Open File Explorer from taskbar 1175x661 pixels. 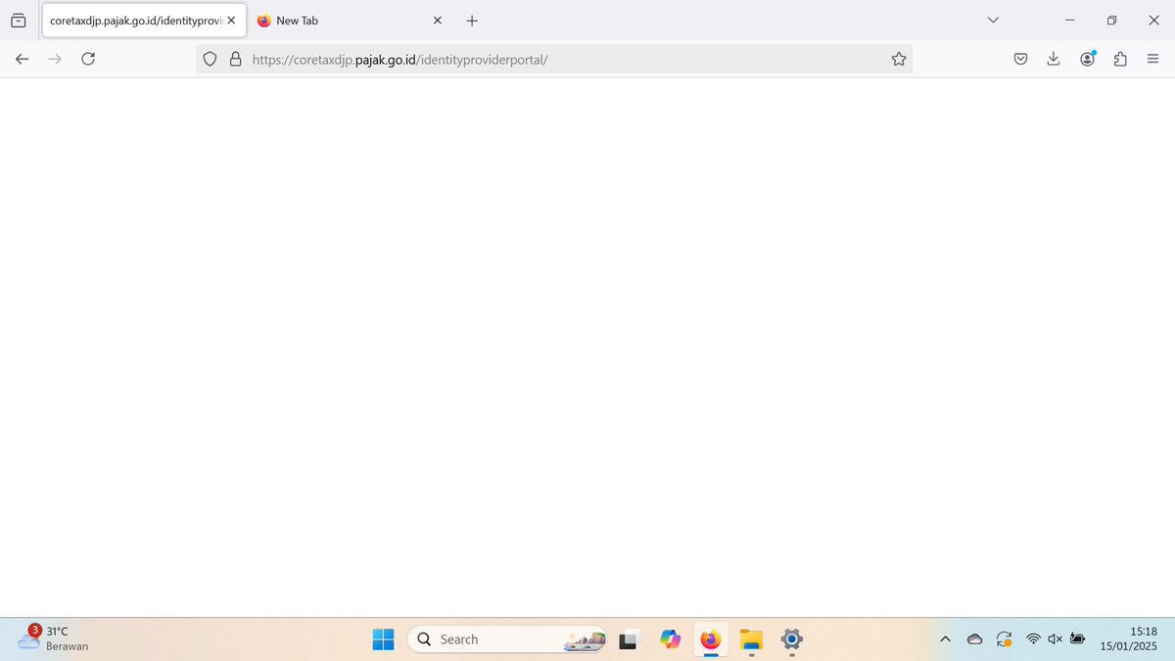click(751, 639)
